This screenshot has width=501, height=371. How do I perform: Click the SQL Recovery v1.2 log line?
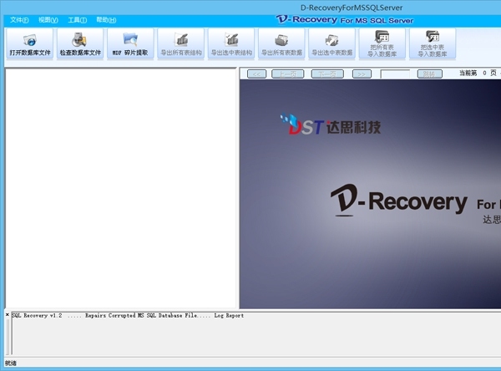(128, 316)
